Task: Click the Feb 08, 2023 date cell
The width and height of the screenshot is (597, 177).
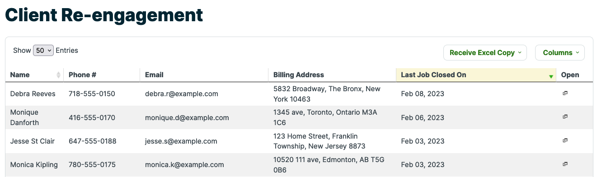Action: [x=423, y=94]
